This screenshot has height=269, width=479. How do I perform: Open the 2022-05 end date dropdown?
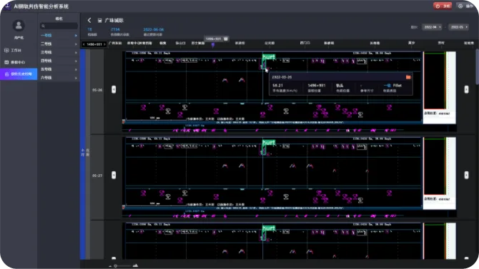click(x=458, y=27)
